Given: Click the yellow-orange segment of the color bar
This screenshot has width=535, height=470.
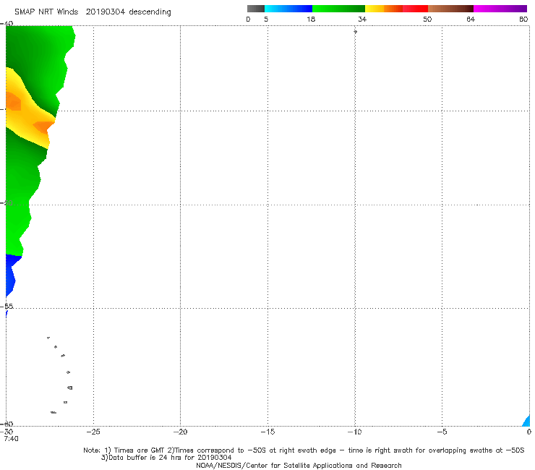Looking at the screenshot, I should pos(384,9).
